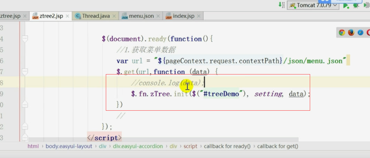Image resolution: width=370 pixels, height=158 pixels.
Task: Click build icon left of Tomcat dropdown
Action: point(282,5)
